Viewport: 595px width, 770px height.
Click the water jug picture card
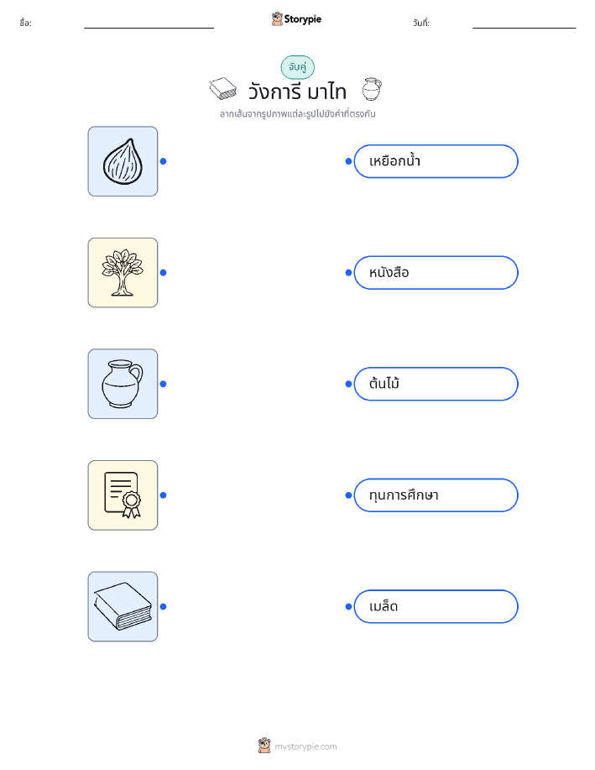tap(123, 384)
